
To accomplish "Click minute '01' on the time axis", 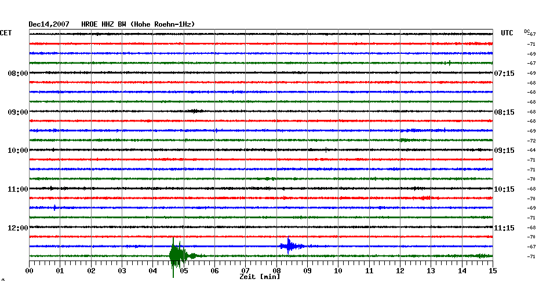I will click(x=60, y=271).
